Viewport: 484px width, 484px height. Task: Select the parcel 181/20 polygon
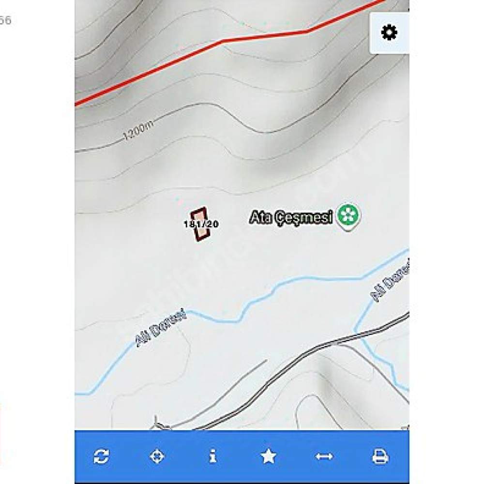(x=200, y=224)
